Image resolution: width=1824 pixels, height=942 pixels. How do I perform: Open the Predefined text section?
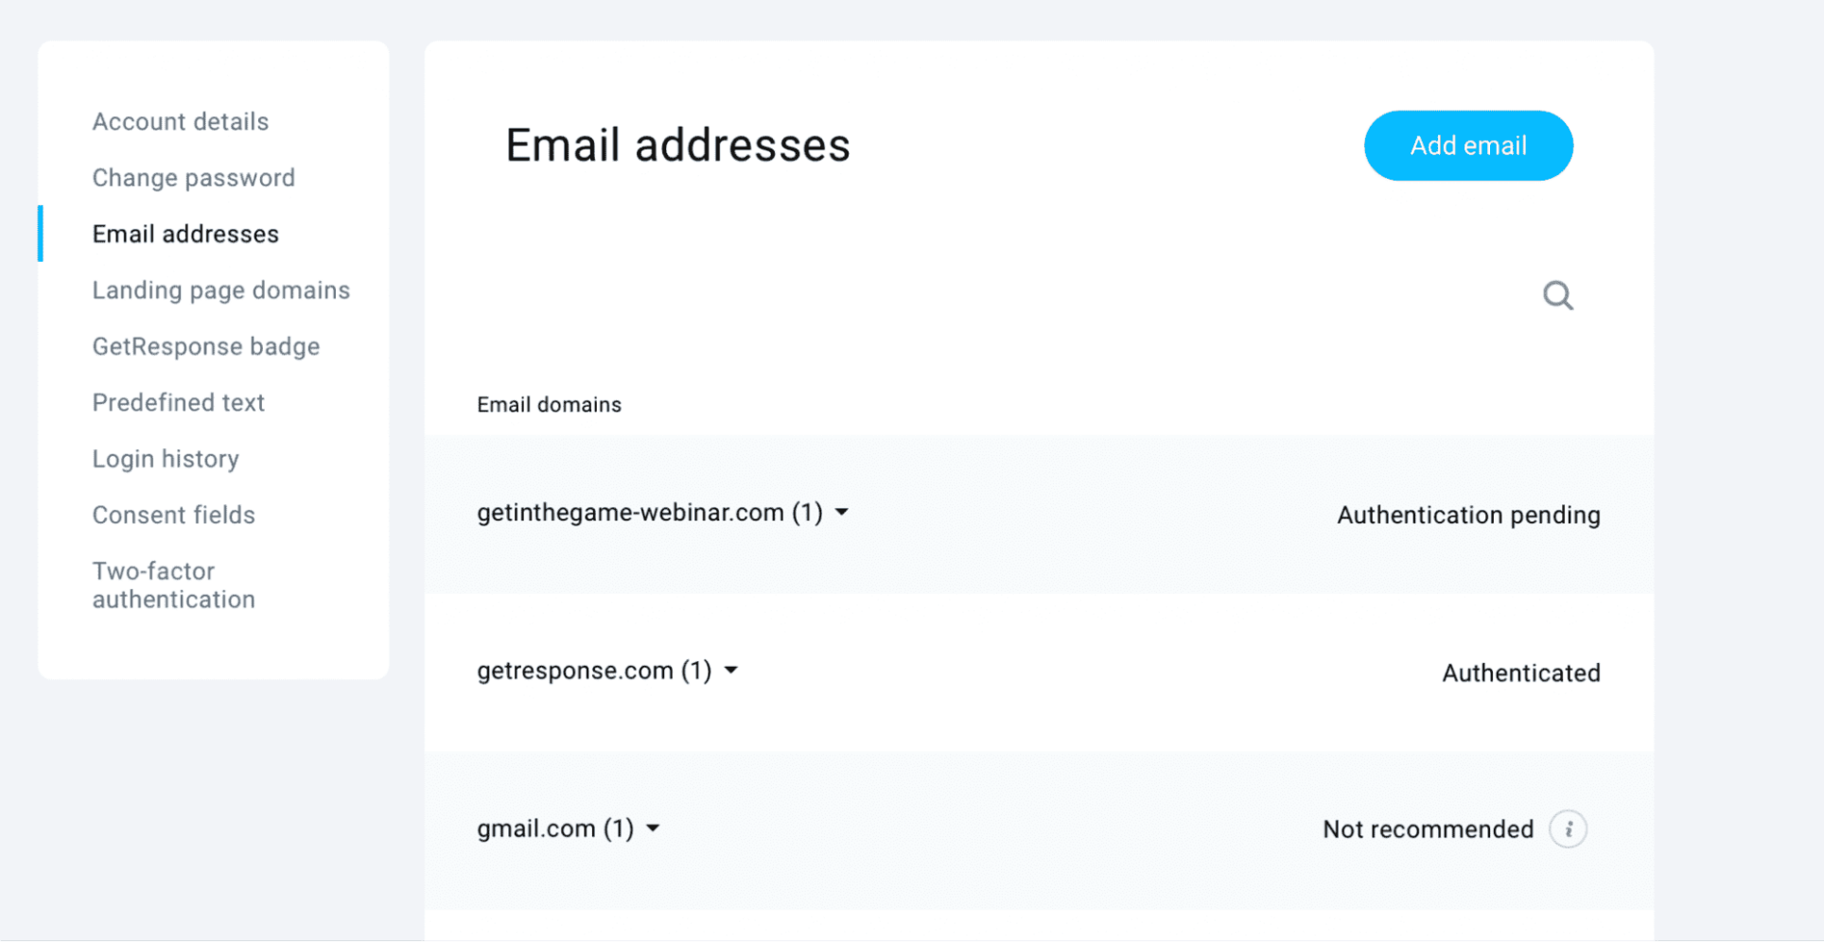coord(178,402)
